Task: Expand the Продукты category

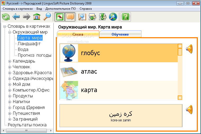Action: 10,96
